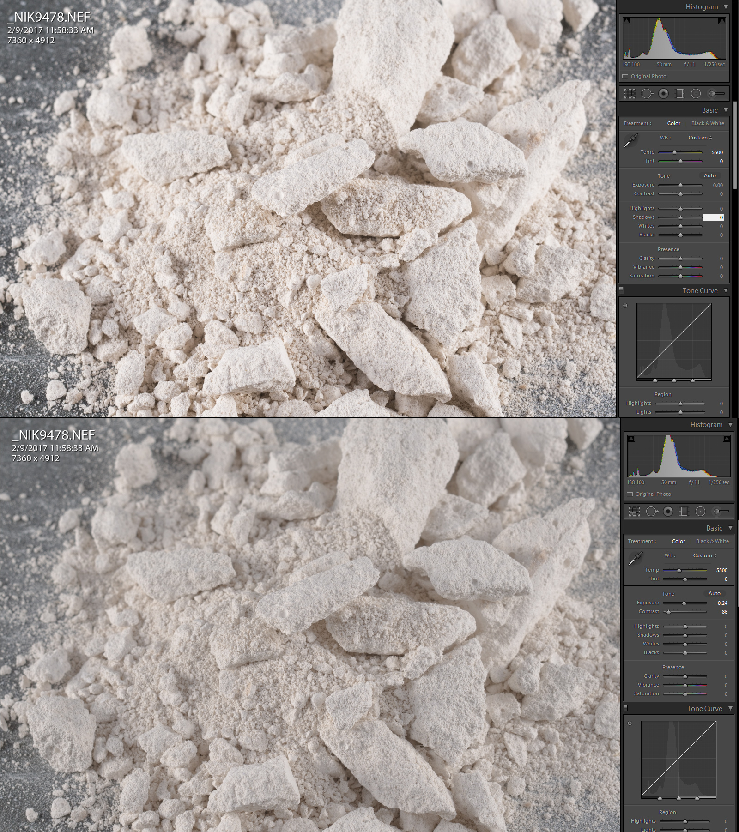Viewport: 739px width, 832px height.
Task: Open the WB Custom dropdown
Action: [699, 138]
